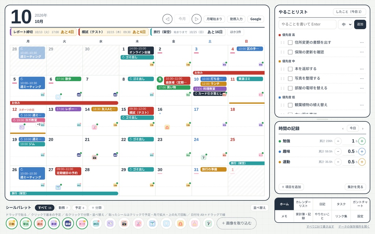This screenshot has width=375, height=234.
Task: Open options menu for 観葉植物の植え替え
Action: (361, 105)
